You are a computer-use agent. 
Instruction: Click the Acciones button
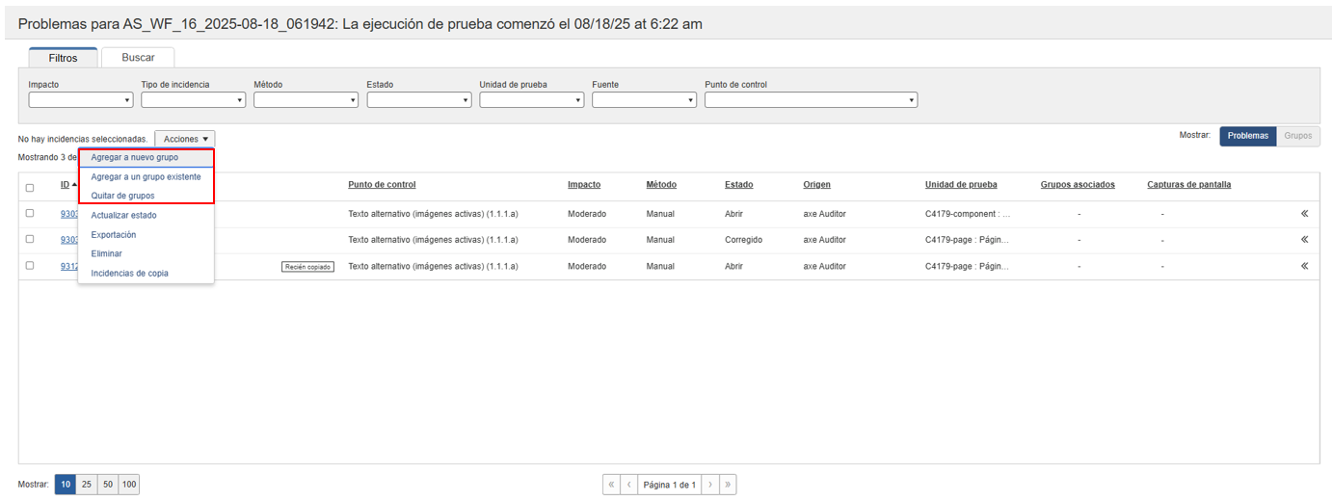click(x=185, y=140)
